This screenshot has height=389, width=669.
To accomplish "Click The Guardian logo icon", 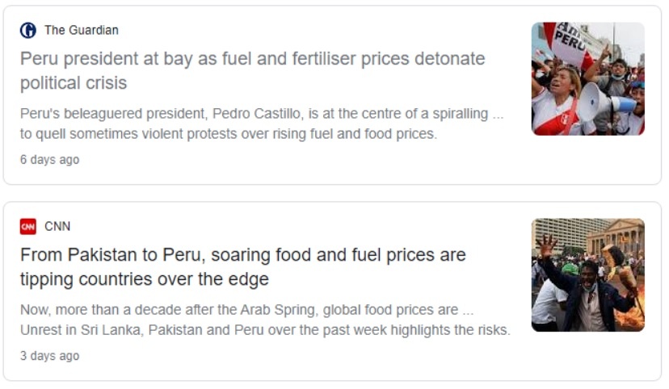I will pyautogui.click(x=28, y=31).
